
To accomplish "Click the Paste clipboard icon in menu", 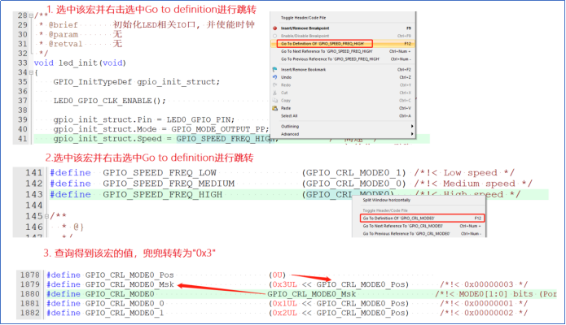I will (x=274, y=108).
